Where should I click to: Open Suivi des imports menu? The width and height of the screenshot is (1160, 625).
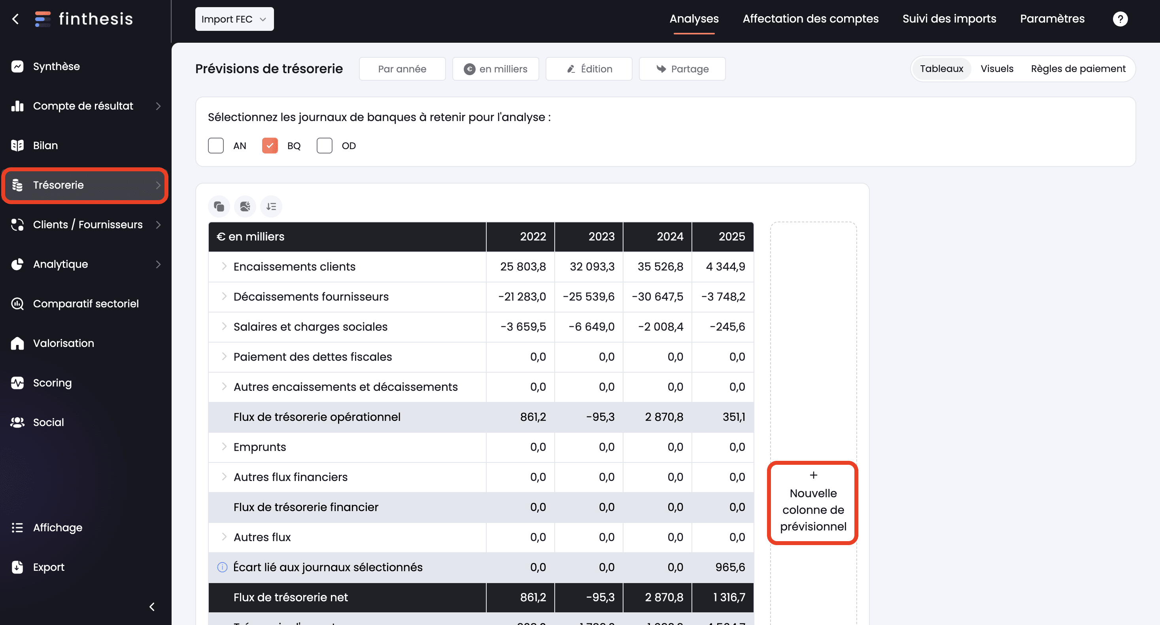pos(949,19)
